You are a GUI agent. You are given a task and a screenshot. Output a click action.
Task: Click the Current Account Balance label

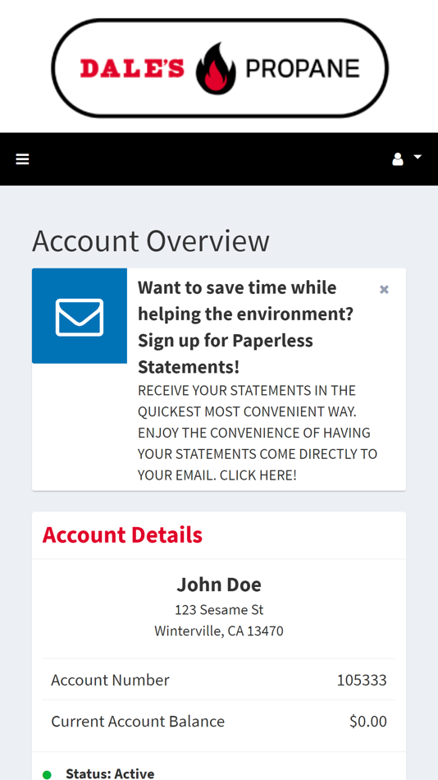(x=138, y=722)
